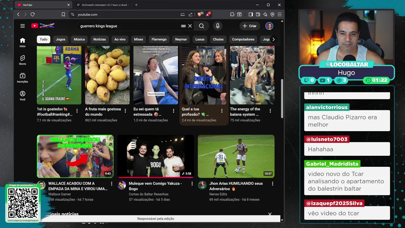Screen dimensions: 405x228
Task: Select the Flamengo filter chip
Action: point(159,39)
